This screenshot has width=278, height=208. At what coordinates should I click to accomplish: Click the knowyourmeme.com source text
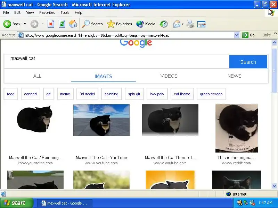pos(35,163)
